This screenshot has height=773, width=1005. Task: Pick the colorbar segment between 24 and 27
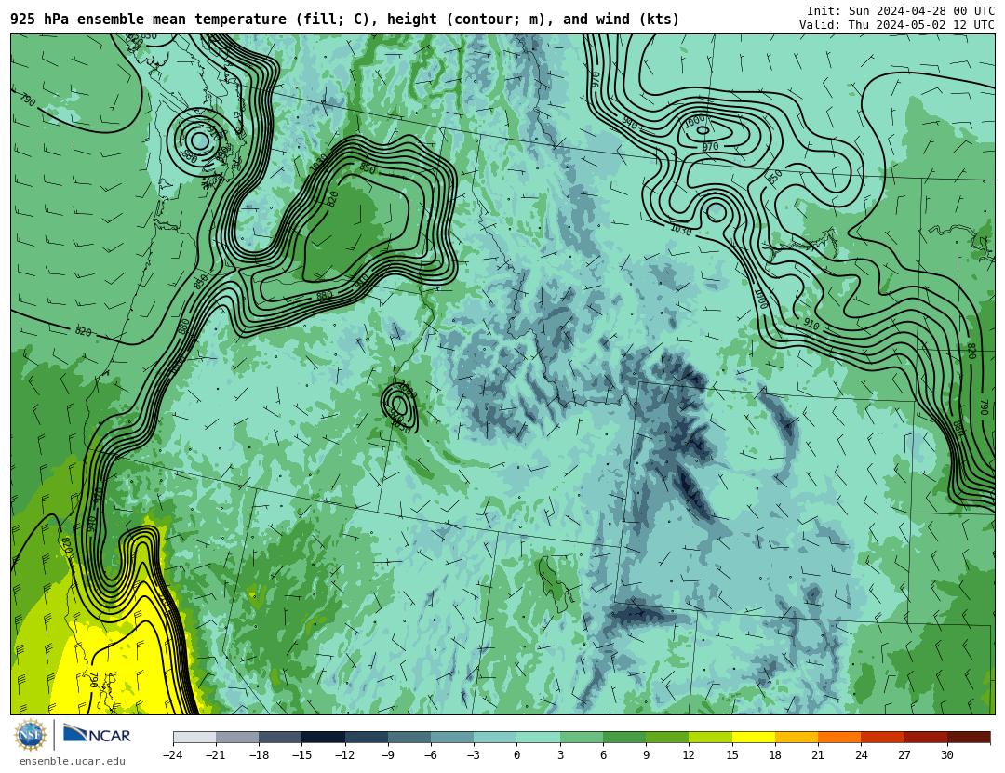coord(882,737)
